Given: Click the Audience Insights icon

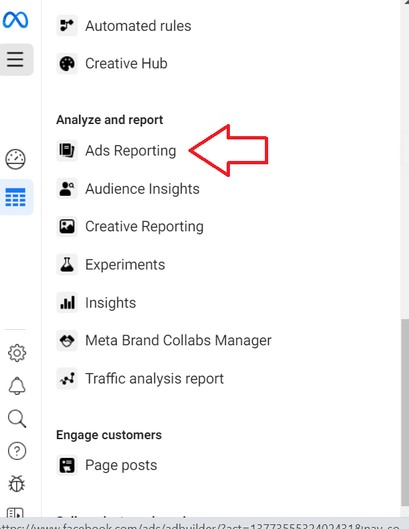Looking at the screenshot, I should tap(67, 188).
